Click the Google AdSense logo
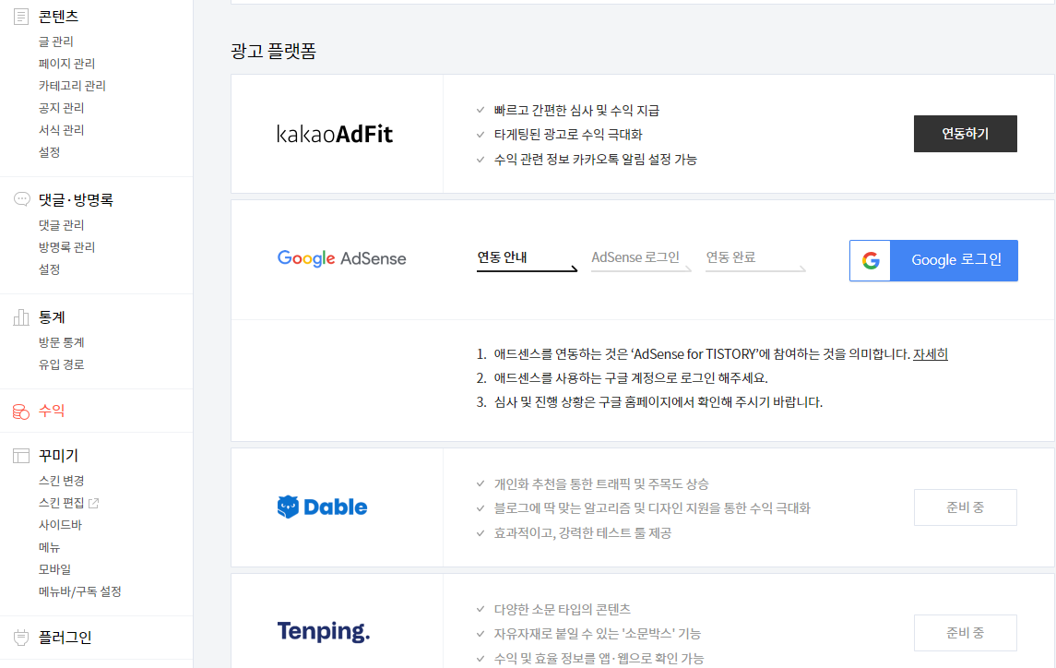The width and height of the screenshot is (1056, 668). [x=341, y=258]
